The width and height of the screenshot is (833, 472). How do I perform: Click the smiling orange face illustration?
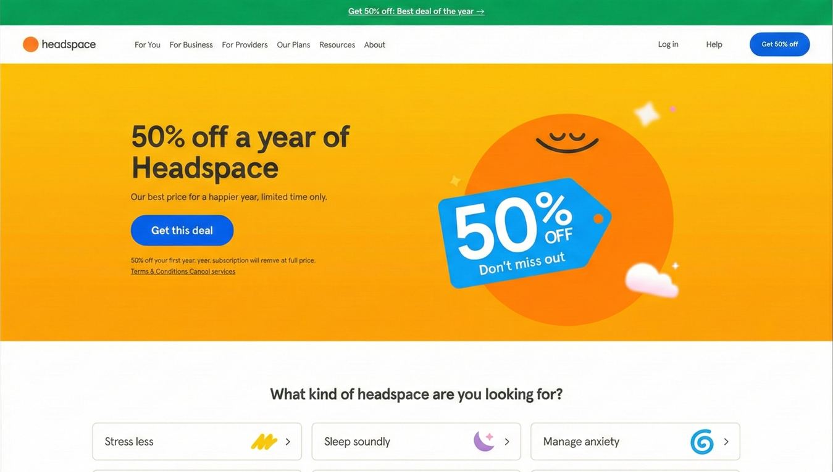click(x=567, y=219)
